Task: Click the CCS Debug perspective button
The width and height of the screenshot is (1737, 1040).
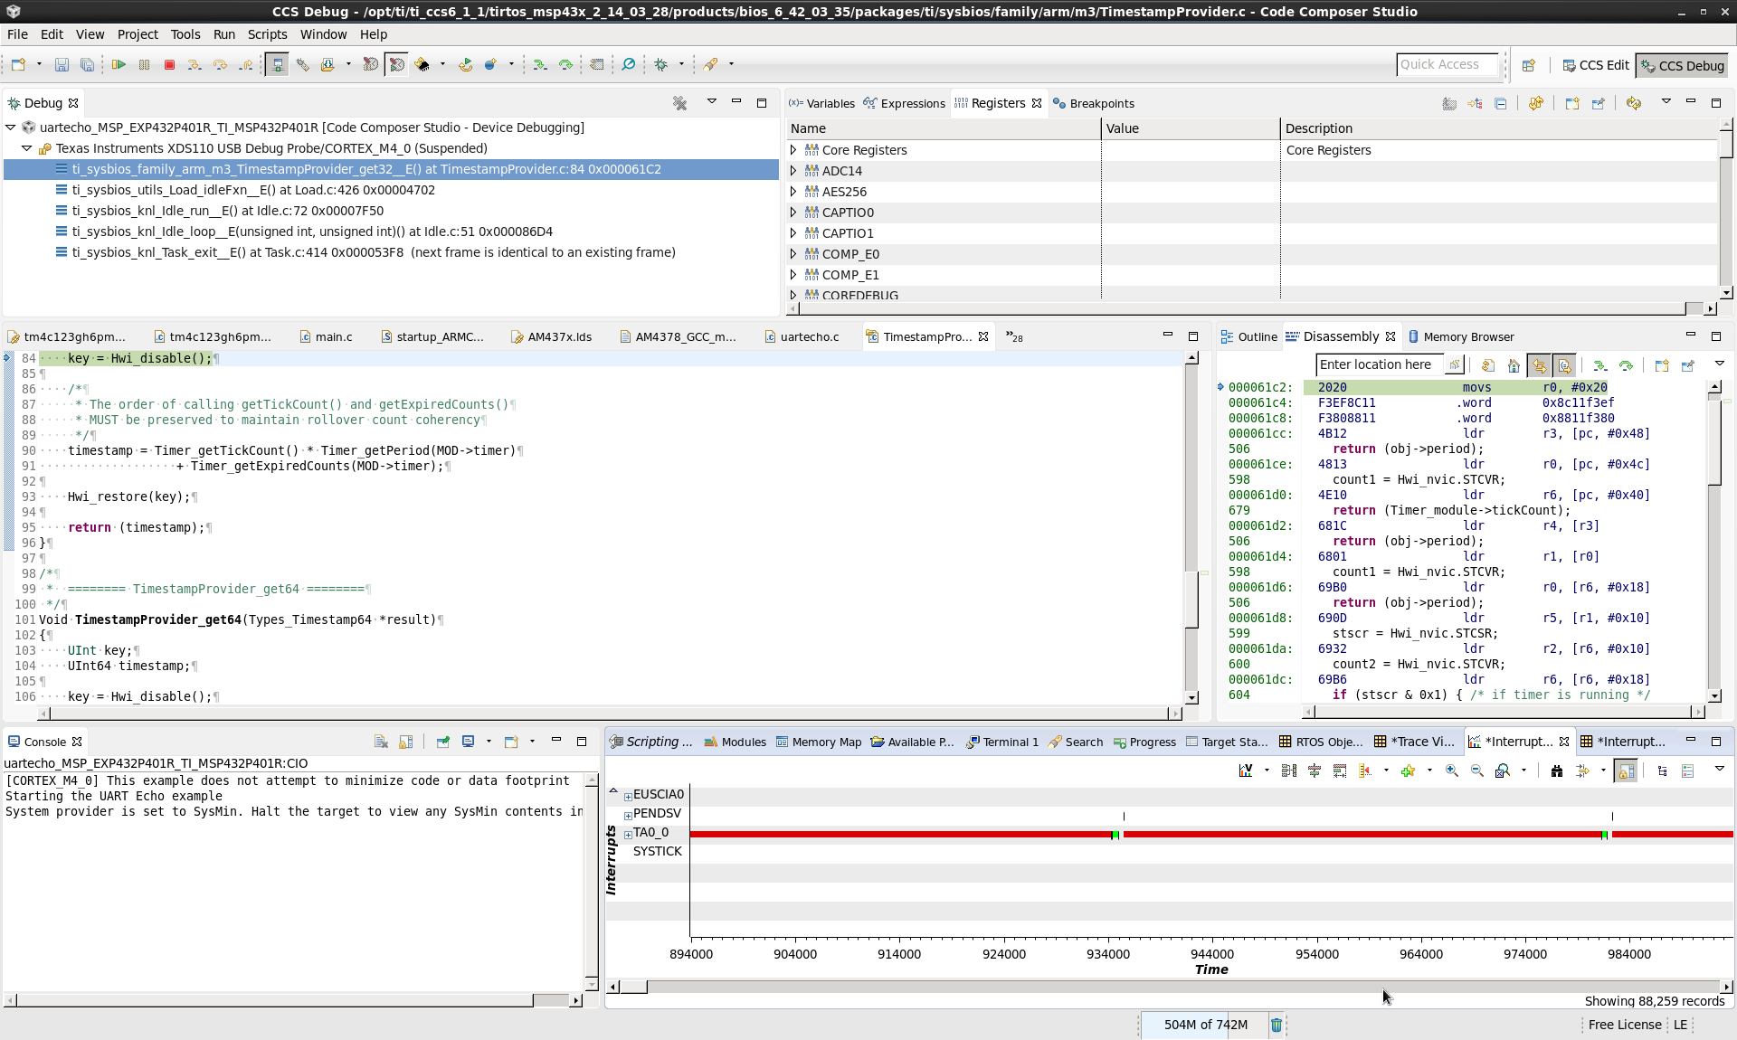Action: [1683, 65]
